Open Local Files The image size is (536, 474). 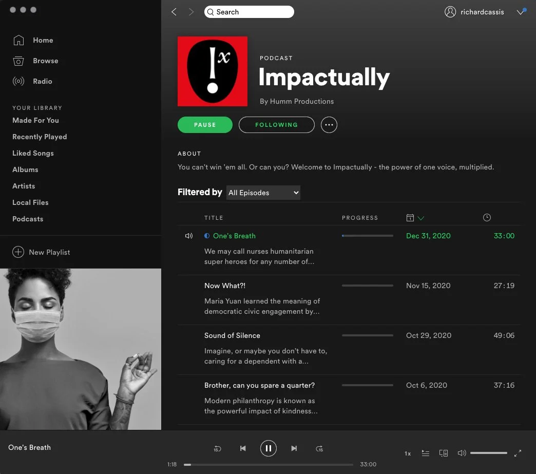(30, 202)
